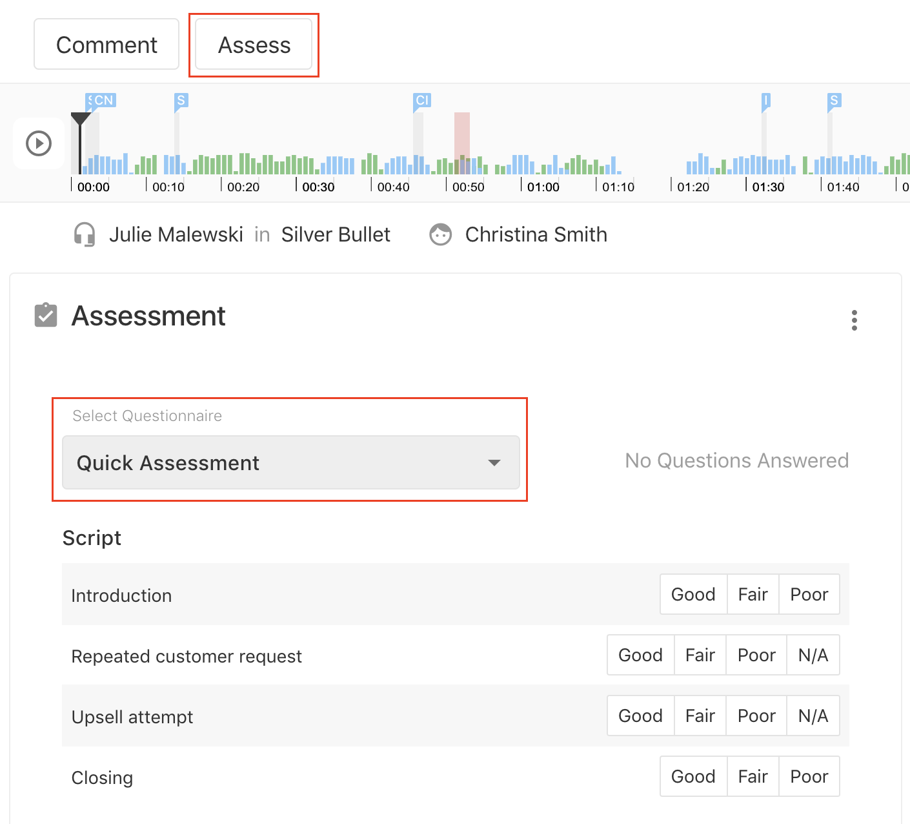This screenshot has width=910, height=824.
Task: Rate Closing as Poor
Action: 809,776
